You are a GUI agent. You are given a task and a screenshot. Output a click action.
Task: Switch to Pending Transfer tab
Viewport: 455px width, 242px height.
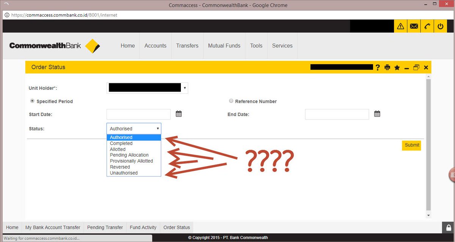[105, 228]
